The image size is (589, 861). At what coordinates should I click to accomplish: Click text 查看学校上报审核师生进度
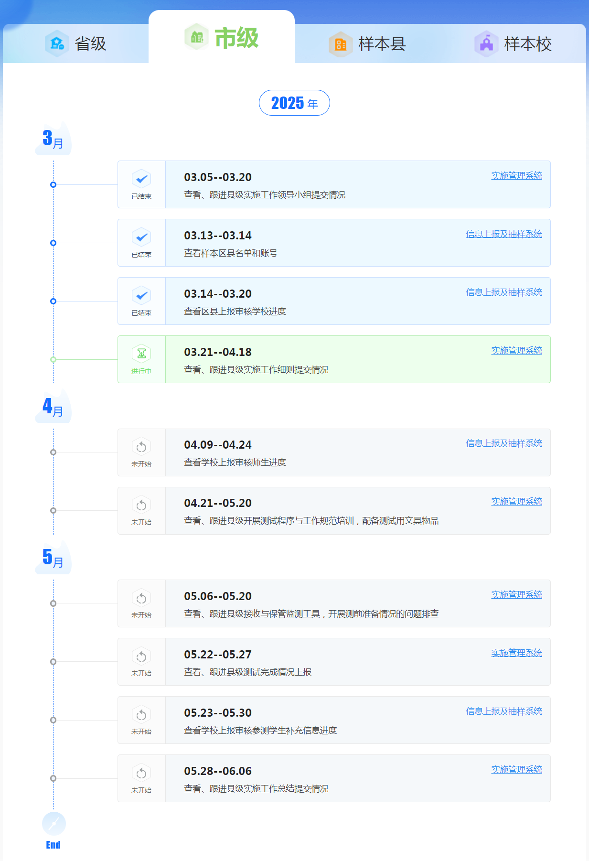[x=235, y=463]
